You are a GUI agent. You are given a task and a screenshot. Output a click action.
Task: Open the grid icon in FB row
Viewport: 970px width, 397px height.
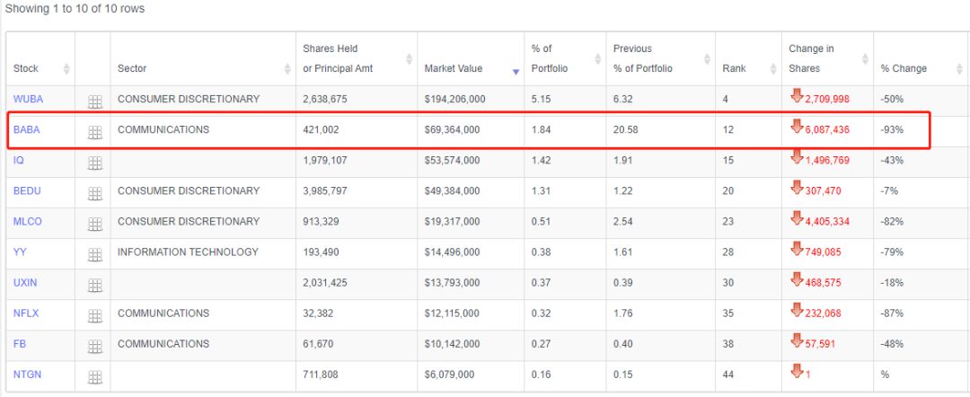point(94,347)
